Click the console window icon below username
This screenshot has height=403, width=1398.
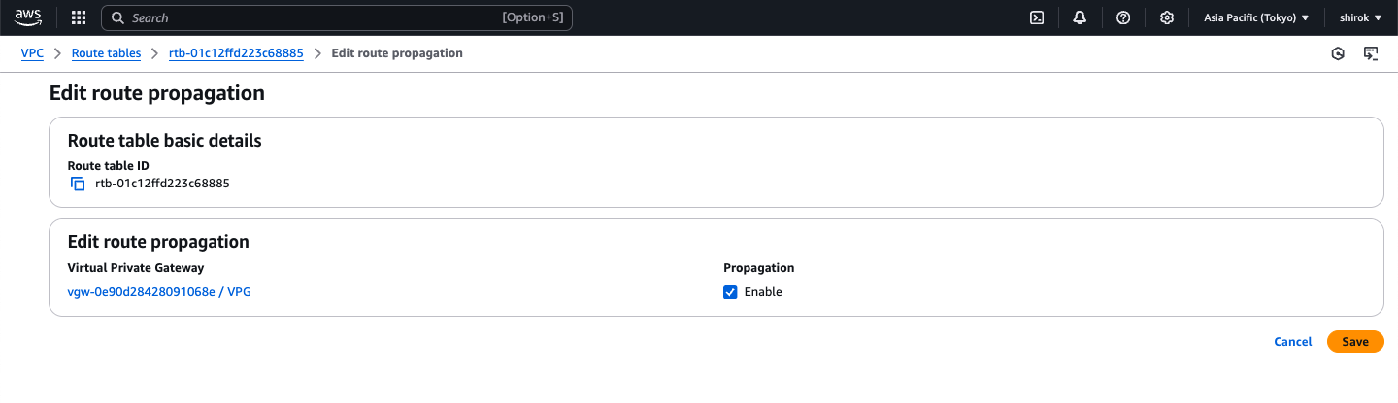click(x=1371, y=54)
